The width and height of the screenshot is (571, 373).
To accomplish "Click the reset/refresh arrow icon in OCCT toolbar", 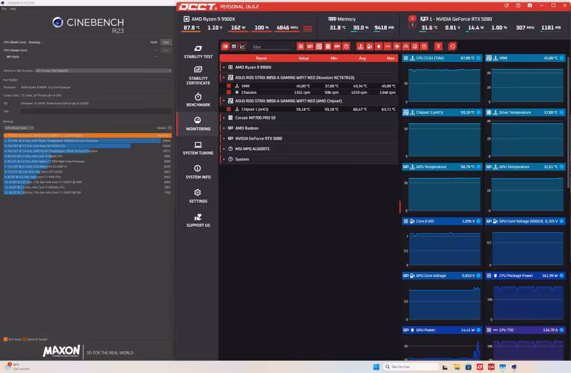I will coord(452,46).
